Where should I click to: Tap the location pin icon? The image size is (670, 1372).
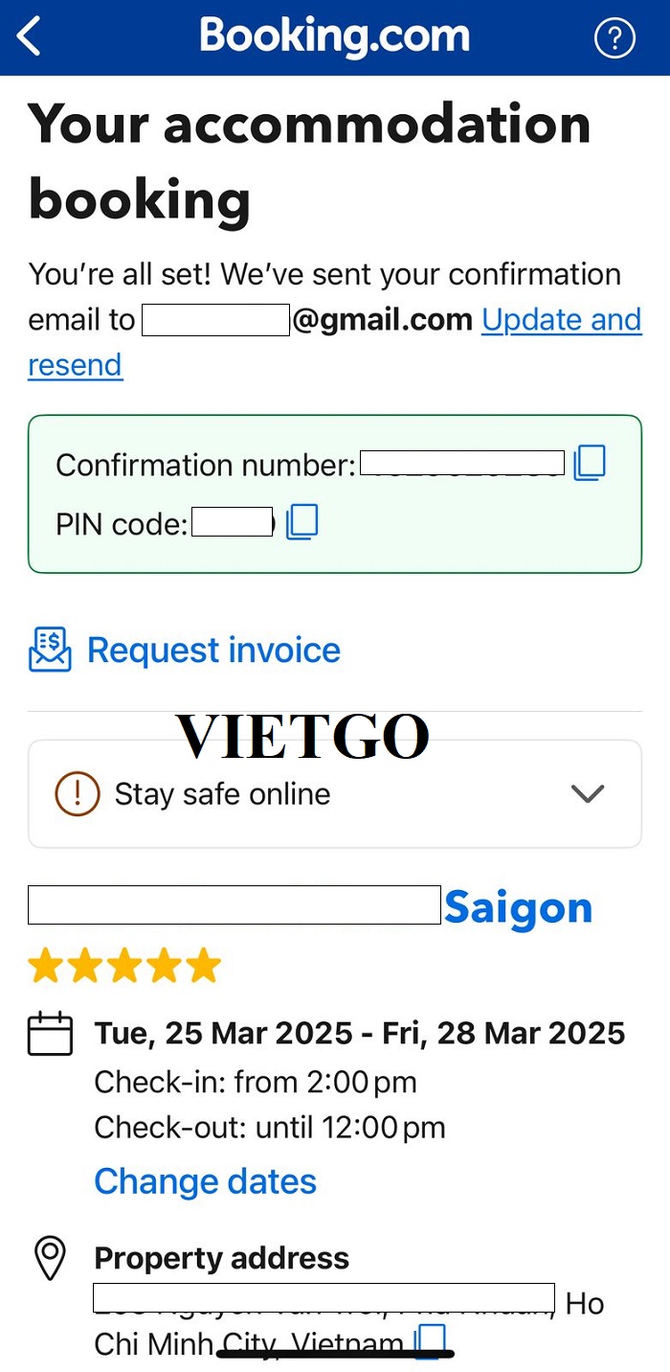point(50,1258)
